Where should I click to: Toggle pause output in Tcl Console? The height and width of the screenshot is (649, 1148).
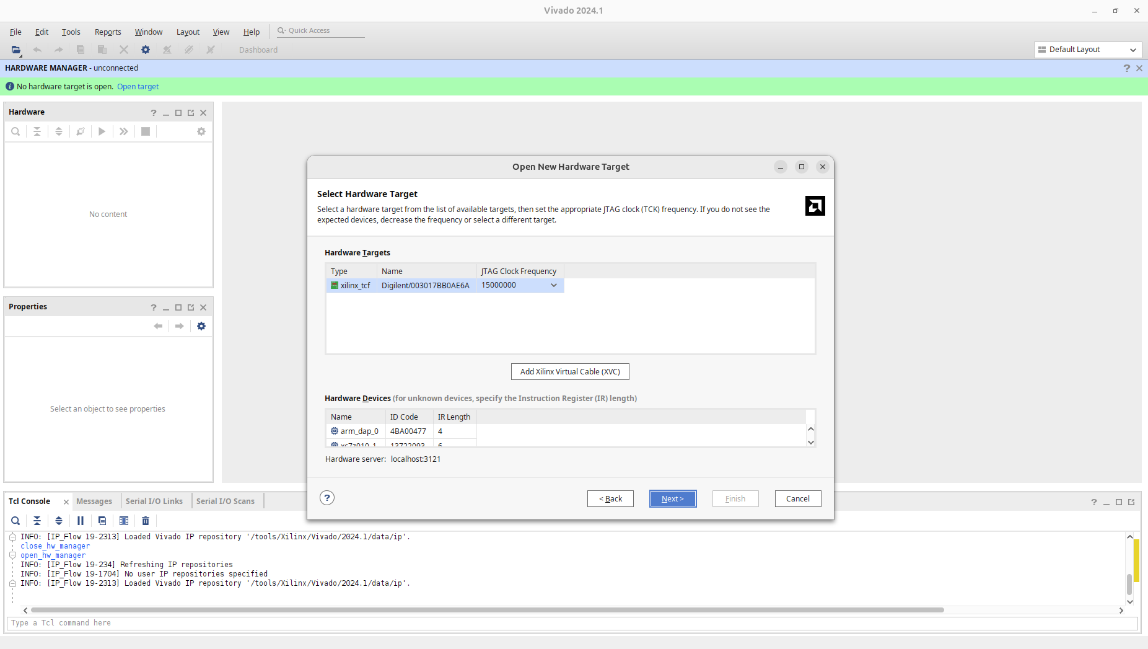click(81, 521)
